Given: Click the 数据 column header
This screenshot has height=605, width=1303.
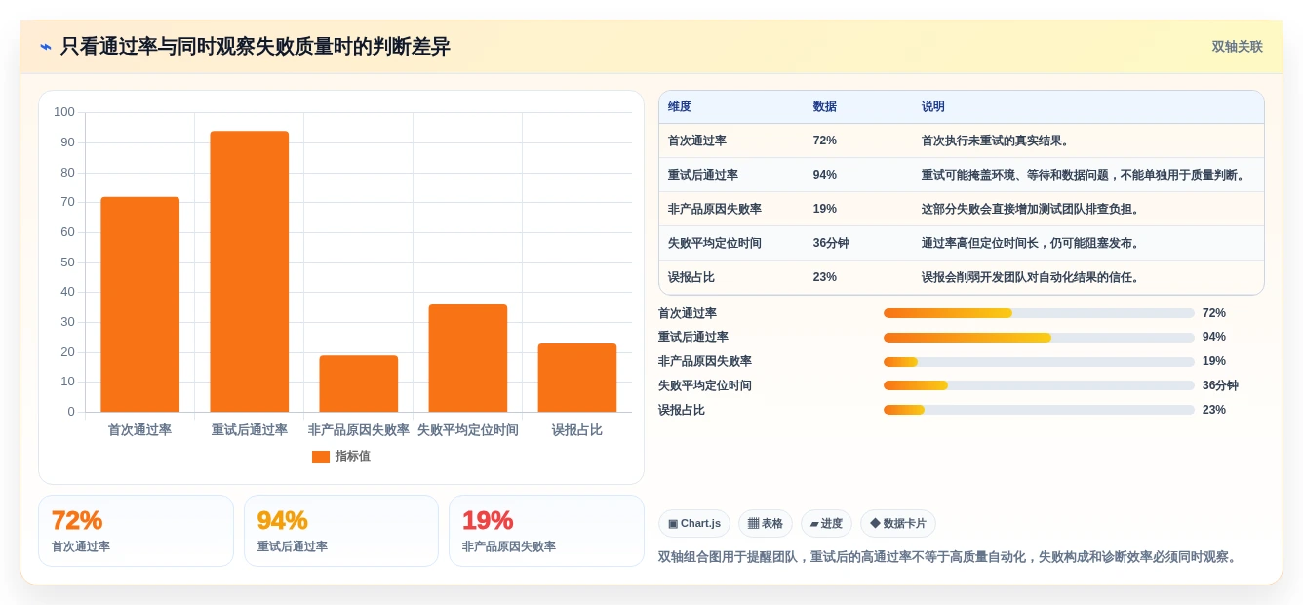Looking at the screenshot, I should click(825, 107).
